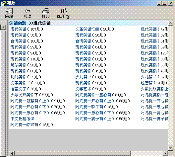Expand the left navigation pane arrow
Image resolution: width=175 pixels, height=157 pixels.
coord(3,27)
